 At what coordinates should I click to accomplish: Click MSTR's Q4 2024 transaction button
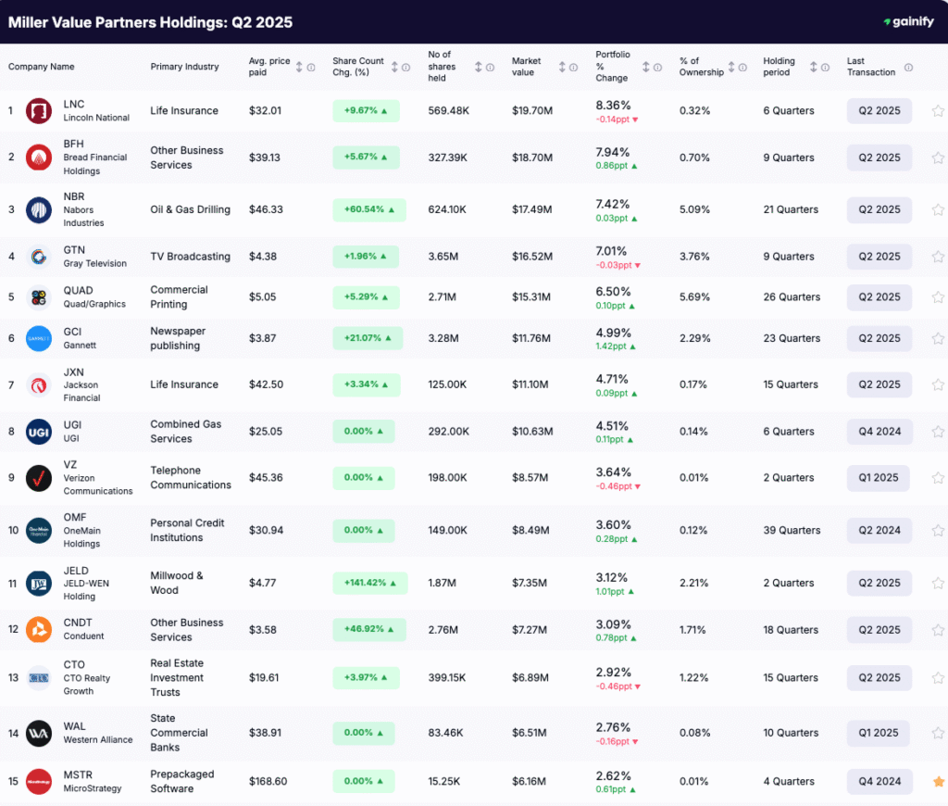879,782
